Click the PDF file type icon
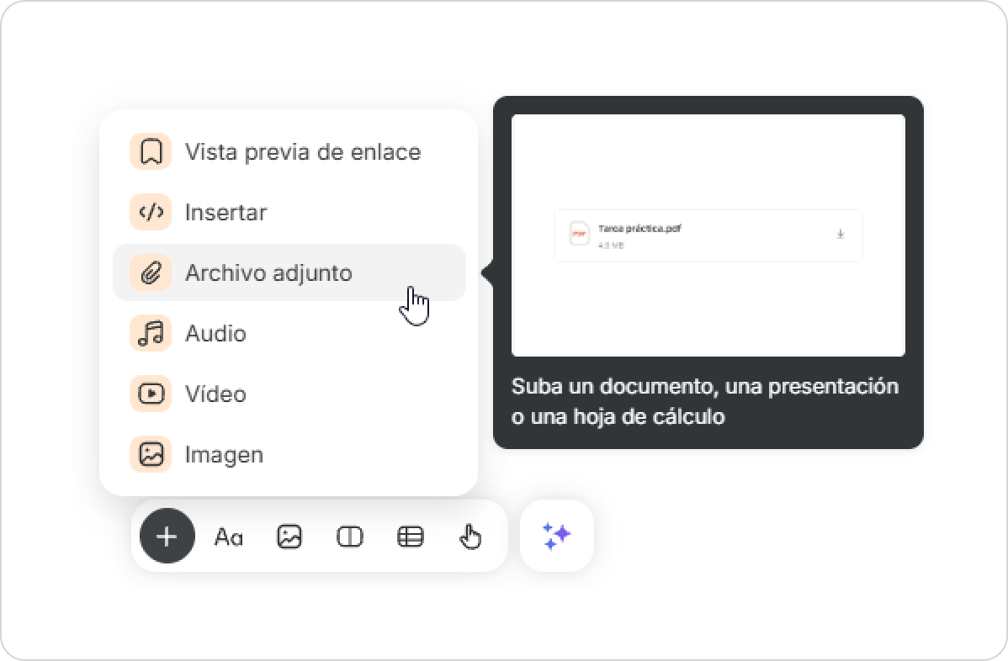Image resolution: width=1008 pixels, height=661 pixels. click(x=579, y=234)
